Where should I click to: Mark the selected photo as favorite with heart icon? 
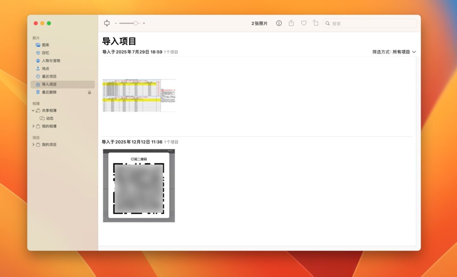(303, 23)
